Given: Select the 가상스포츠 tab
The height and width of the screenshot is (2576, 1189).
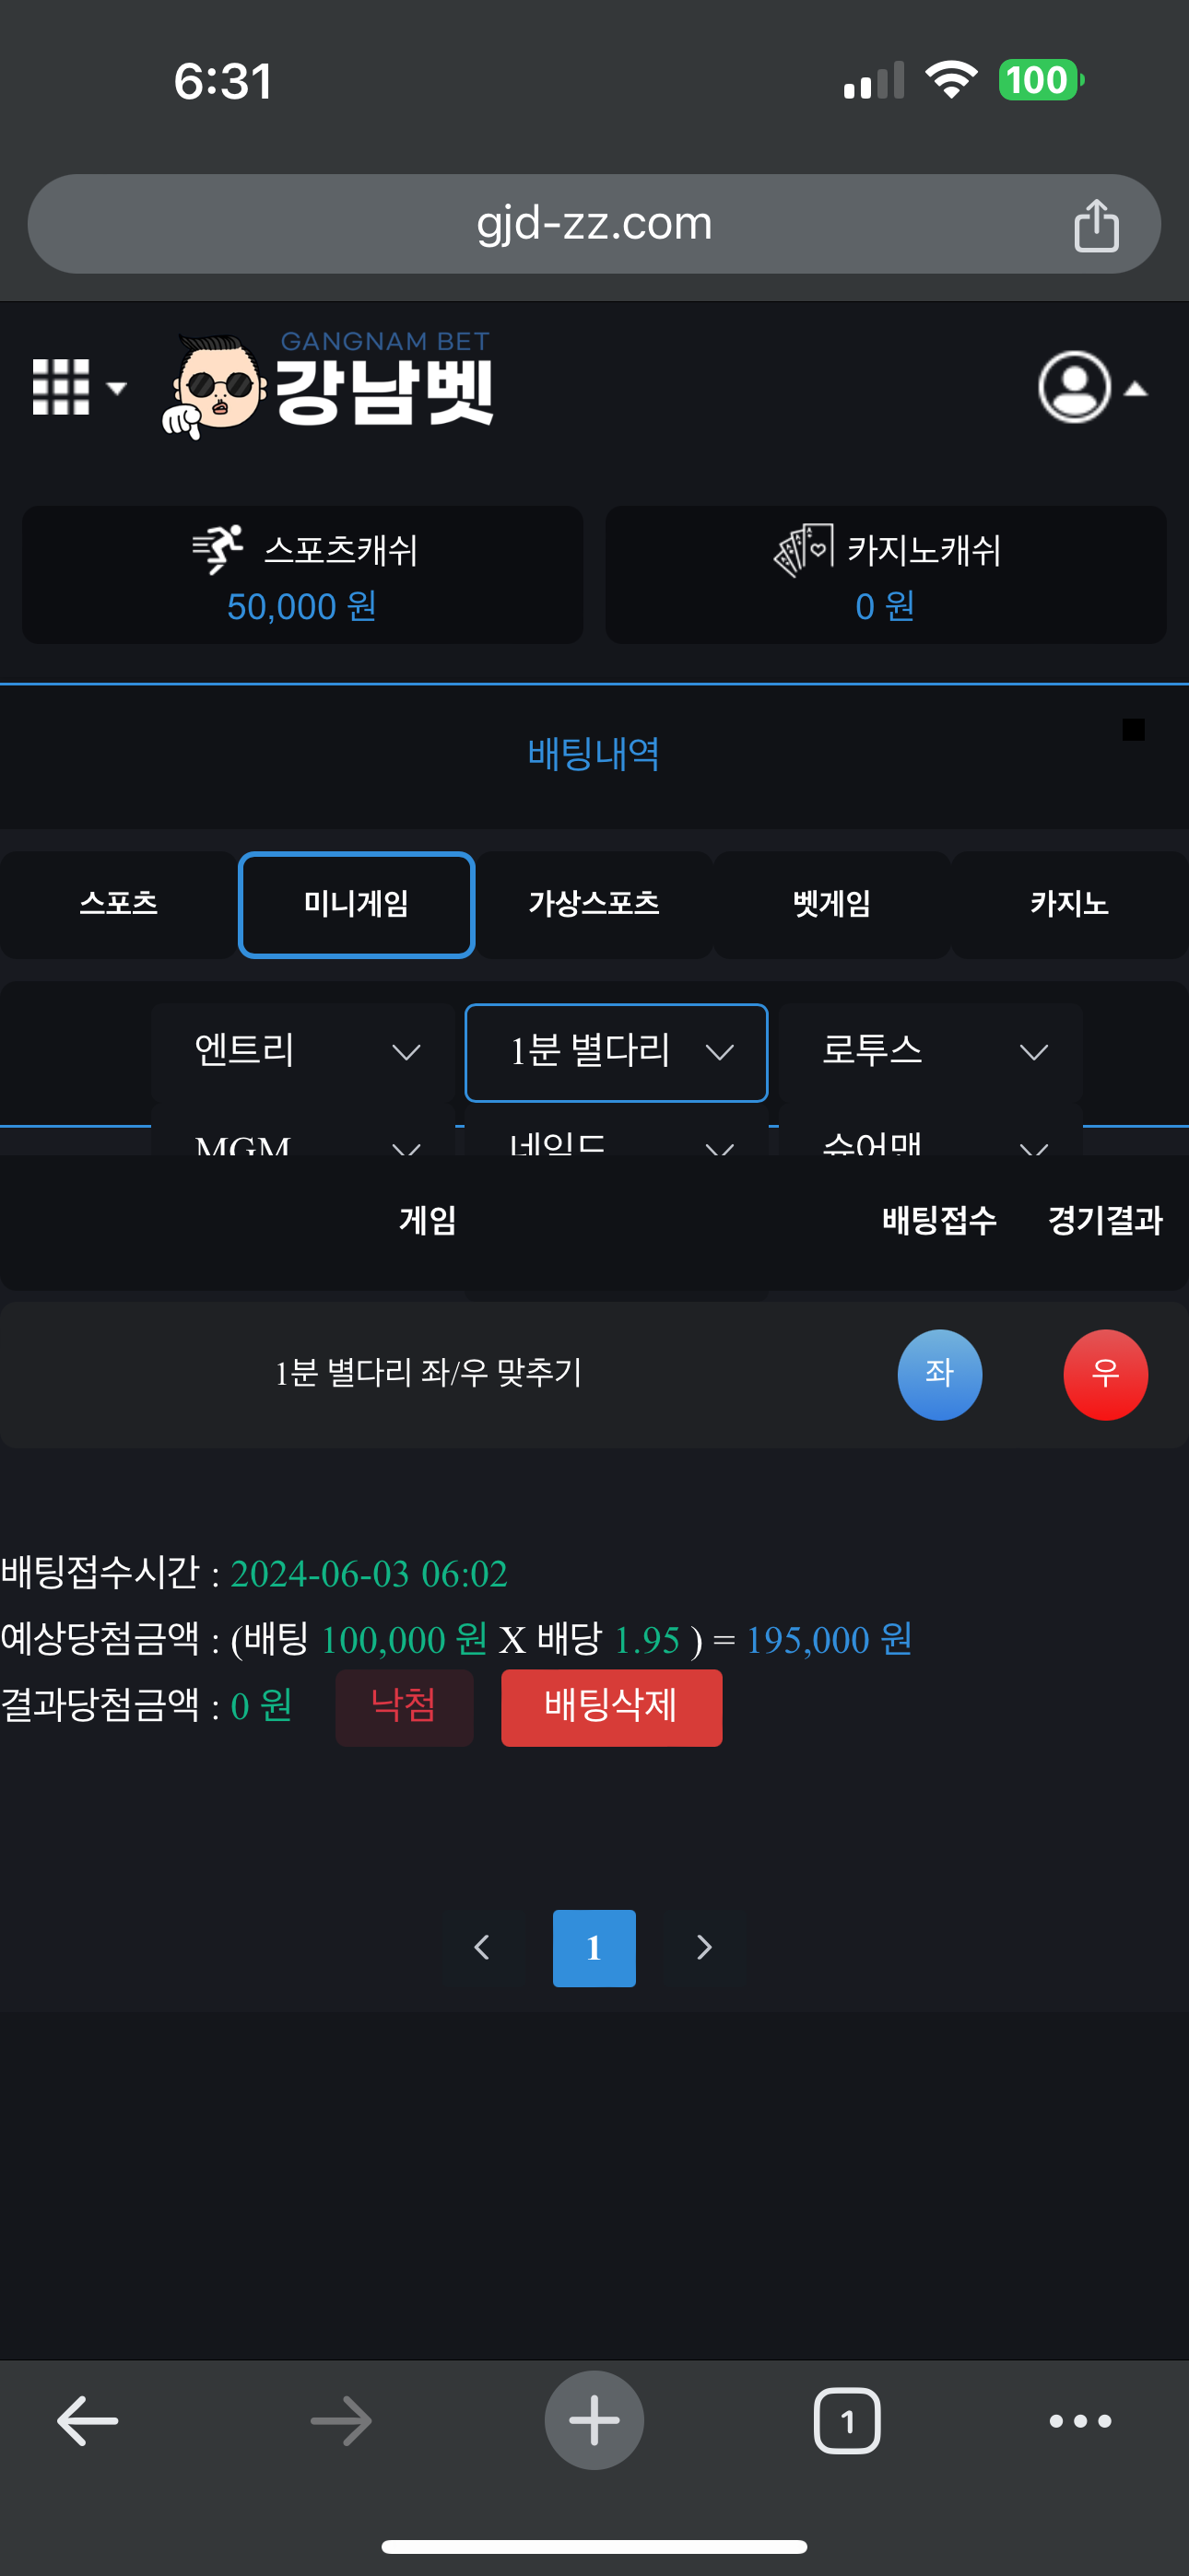Looking at the screenshot, I should [594, 904].
